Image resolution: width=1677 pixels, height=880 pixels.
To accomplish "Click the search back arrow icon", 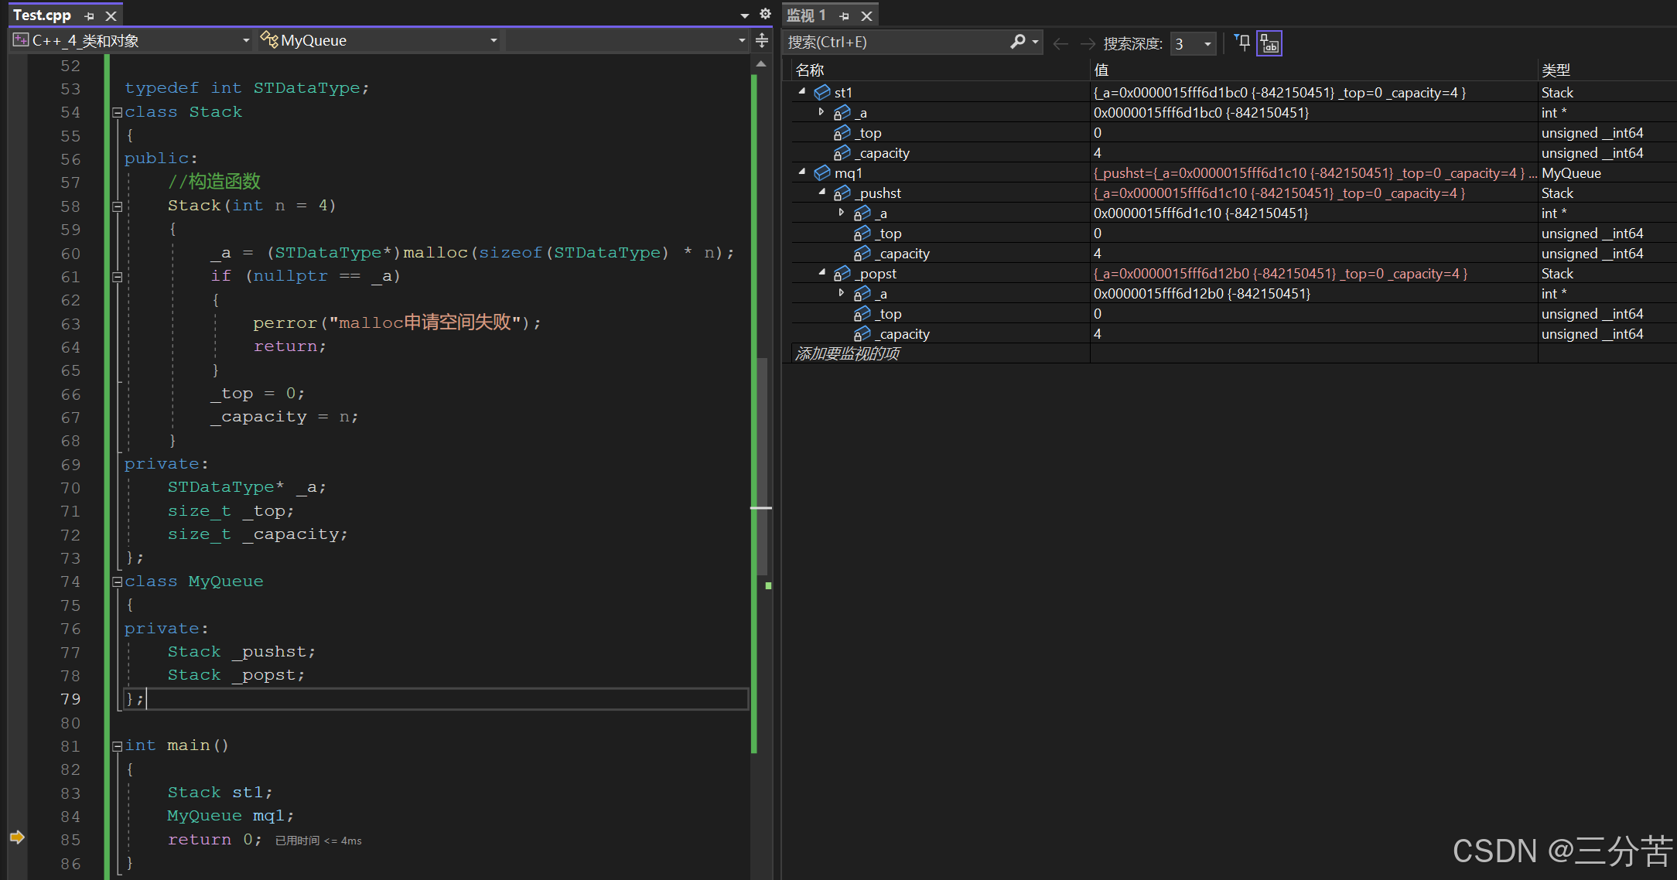I will [1061, 43].
